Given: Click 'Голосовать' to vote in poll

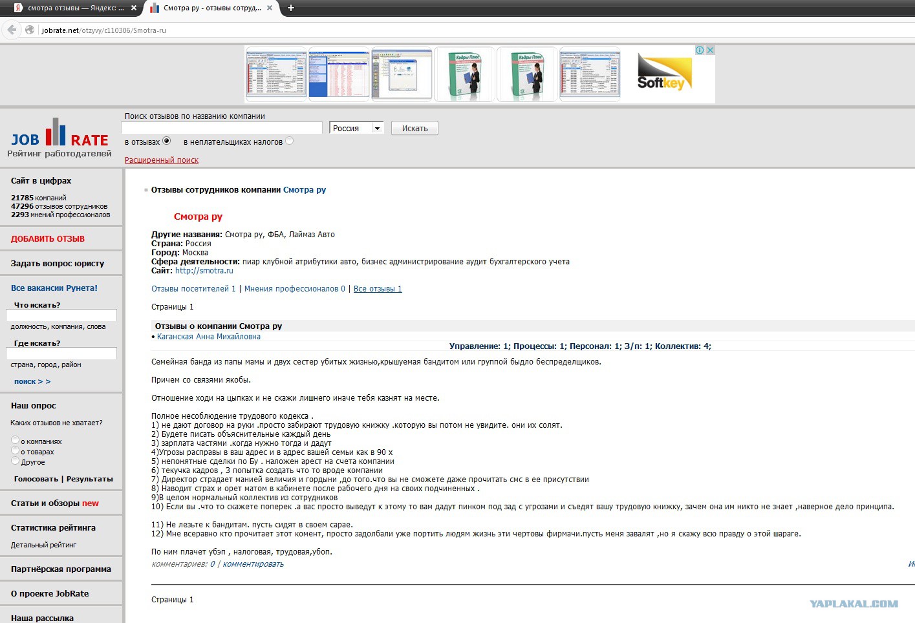Looking at the screenshot, I should click(x=36, y=480).
